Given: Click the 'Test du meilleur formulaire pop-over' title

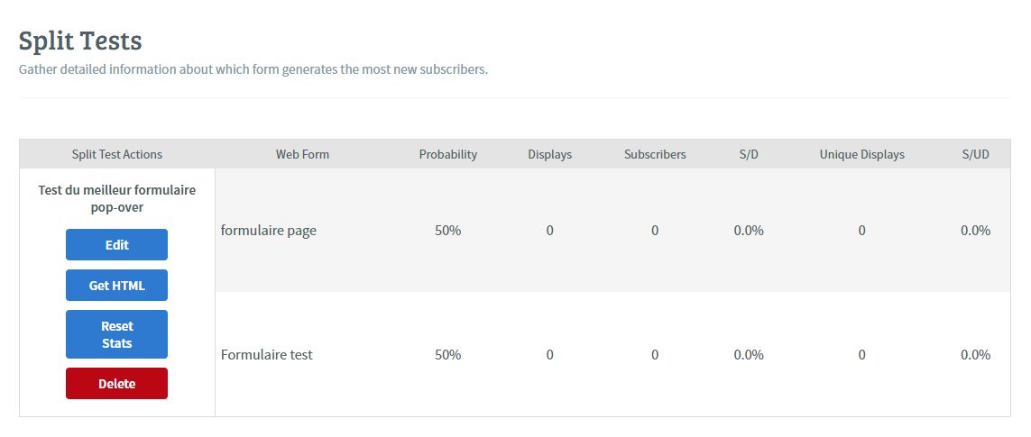Looking at the screenshot, I should (x=116, y=198).
